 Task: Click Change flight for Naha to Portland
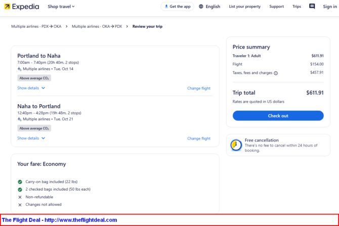[x=199, y=138]
